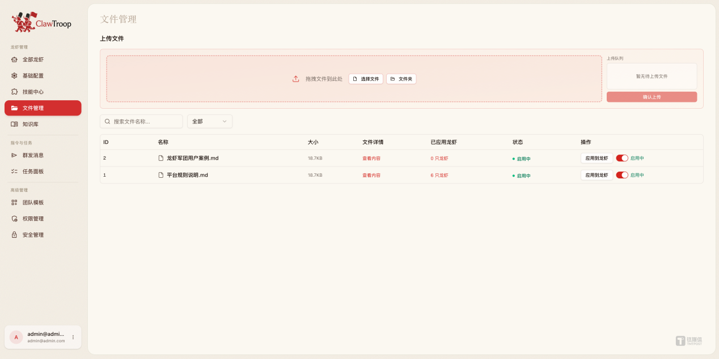Image resolution: width=719 pixels, height=359 pixels.
Task: Expand the 全部 filter dropdown
Action: (x=210, y=122)
